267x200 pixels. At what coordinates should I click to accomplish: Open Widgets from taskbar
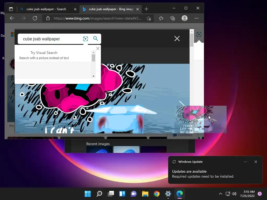pyautogui.click(x=122, y=194)
